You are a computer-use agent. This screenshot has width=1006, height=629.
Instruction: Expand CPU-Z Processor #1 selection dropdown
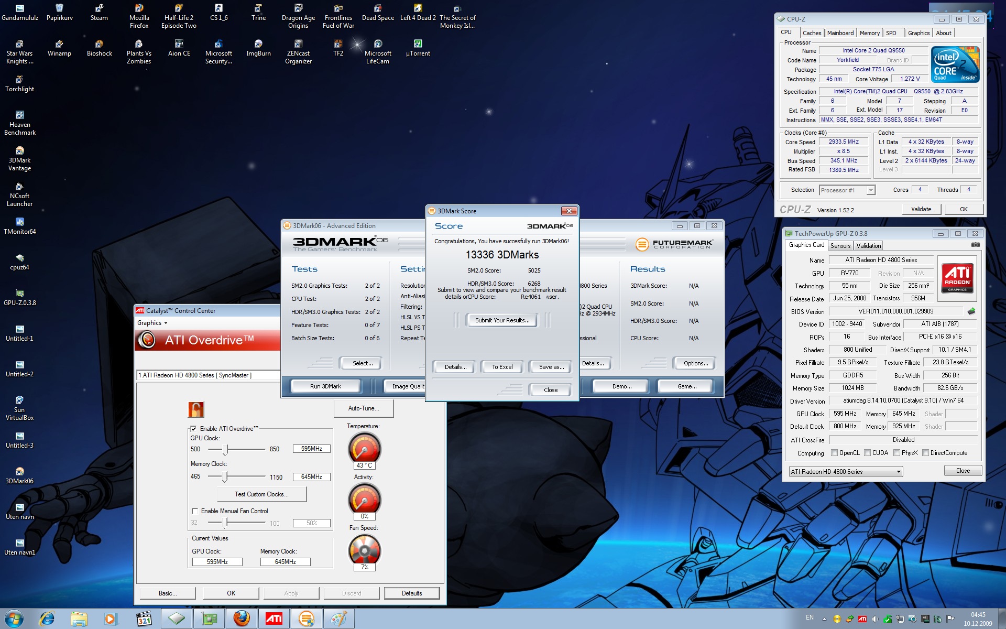847,190
